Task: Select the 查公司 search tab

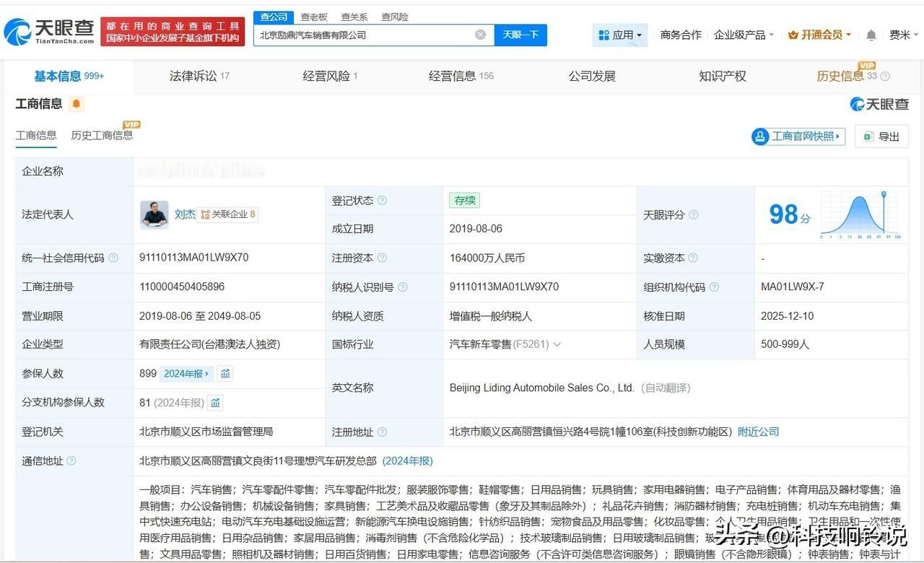Action: 274,17
